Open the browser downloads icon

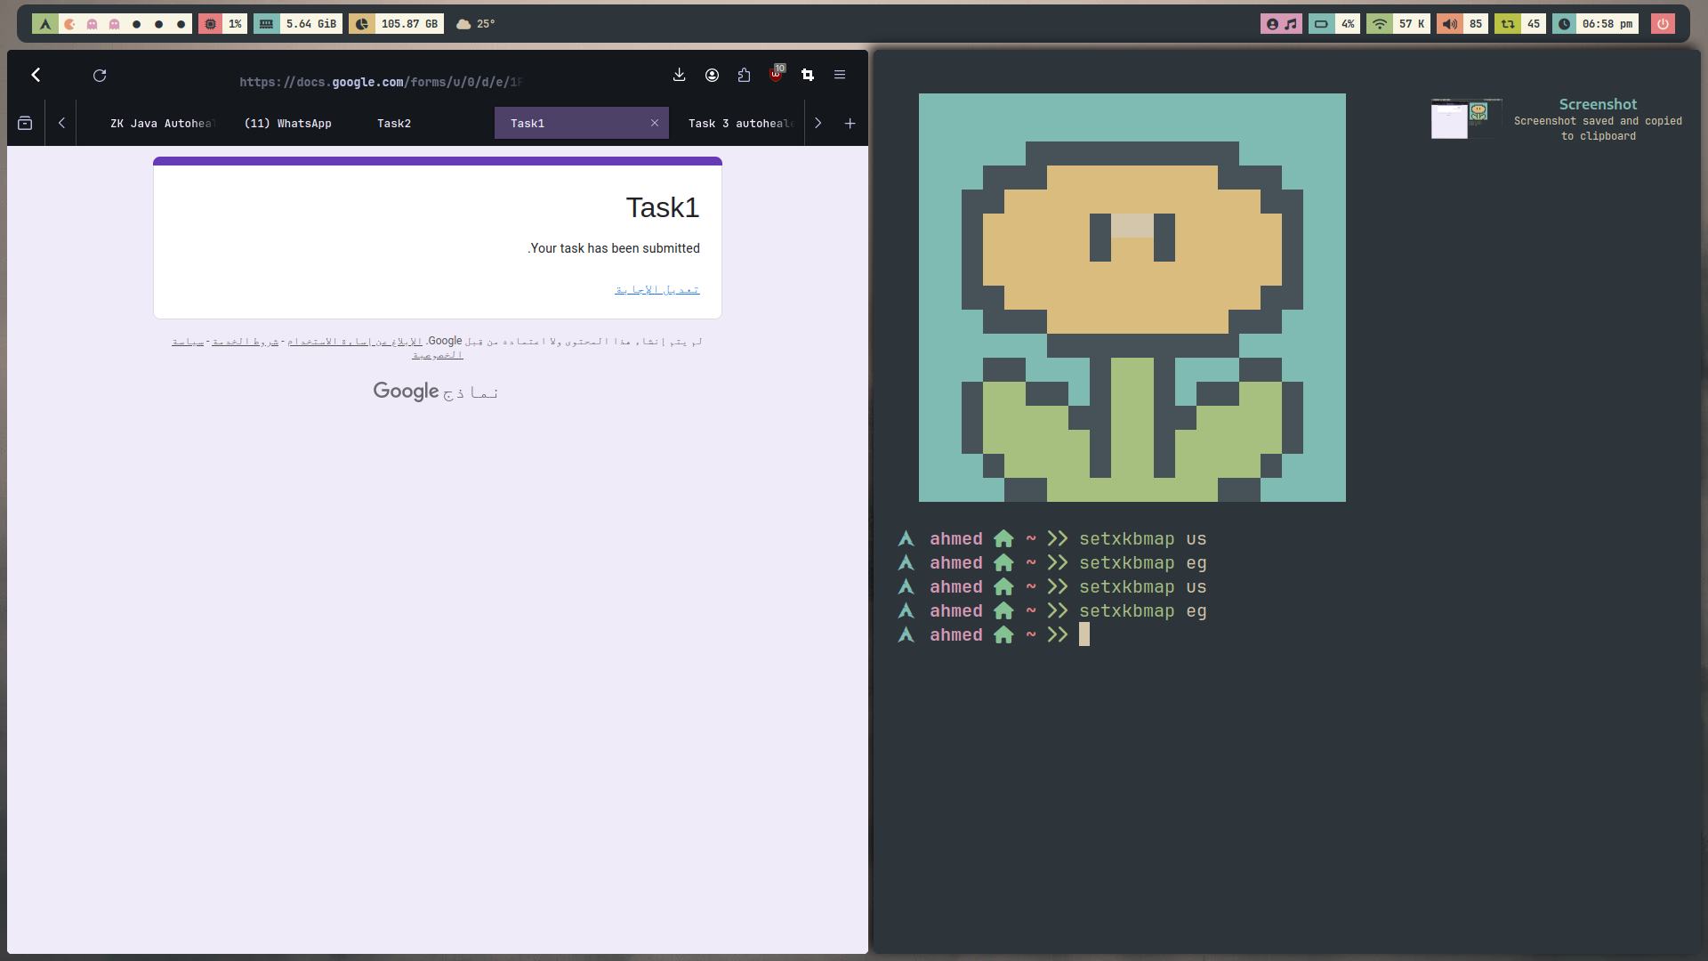point(680,75)
